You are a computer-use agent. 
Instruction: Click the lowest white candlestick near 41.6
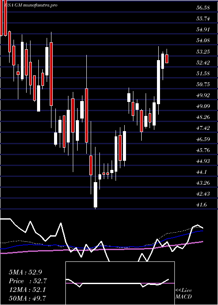pyautogui.click(x=95, y=195)
